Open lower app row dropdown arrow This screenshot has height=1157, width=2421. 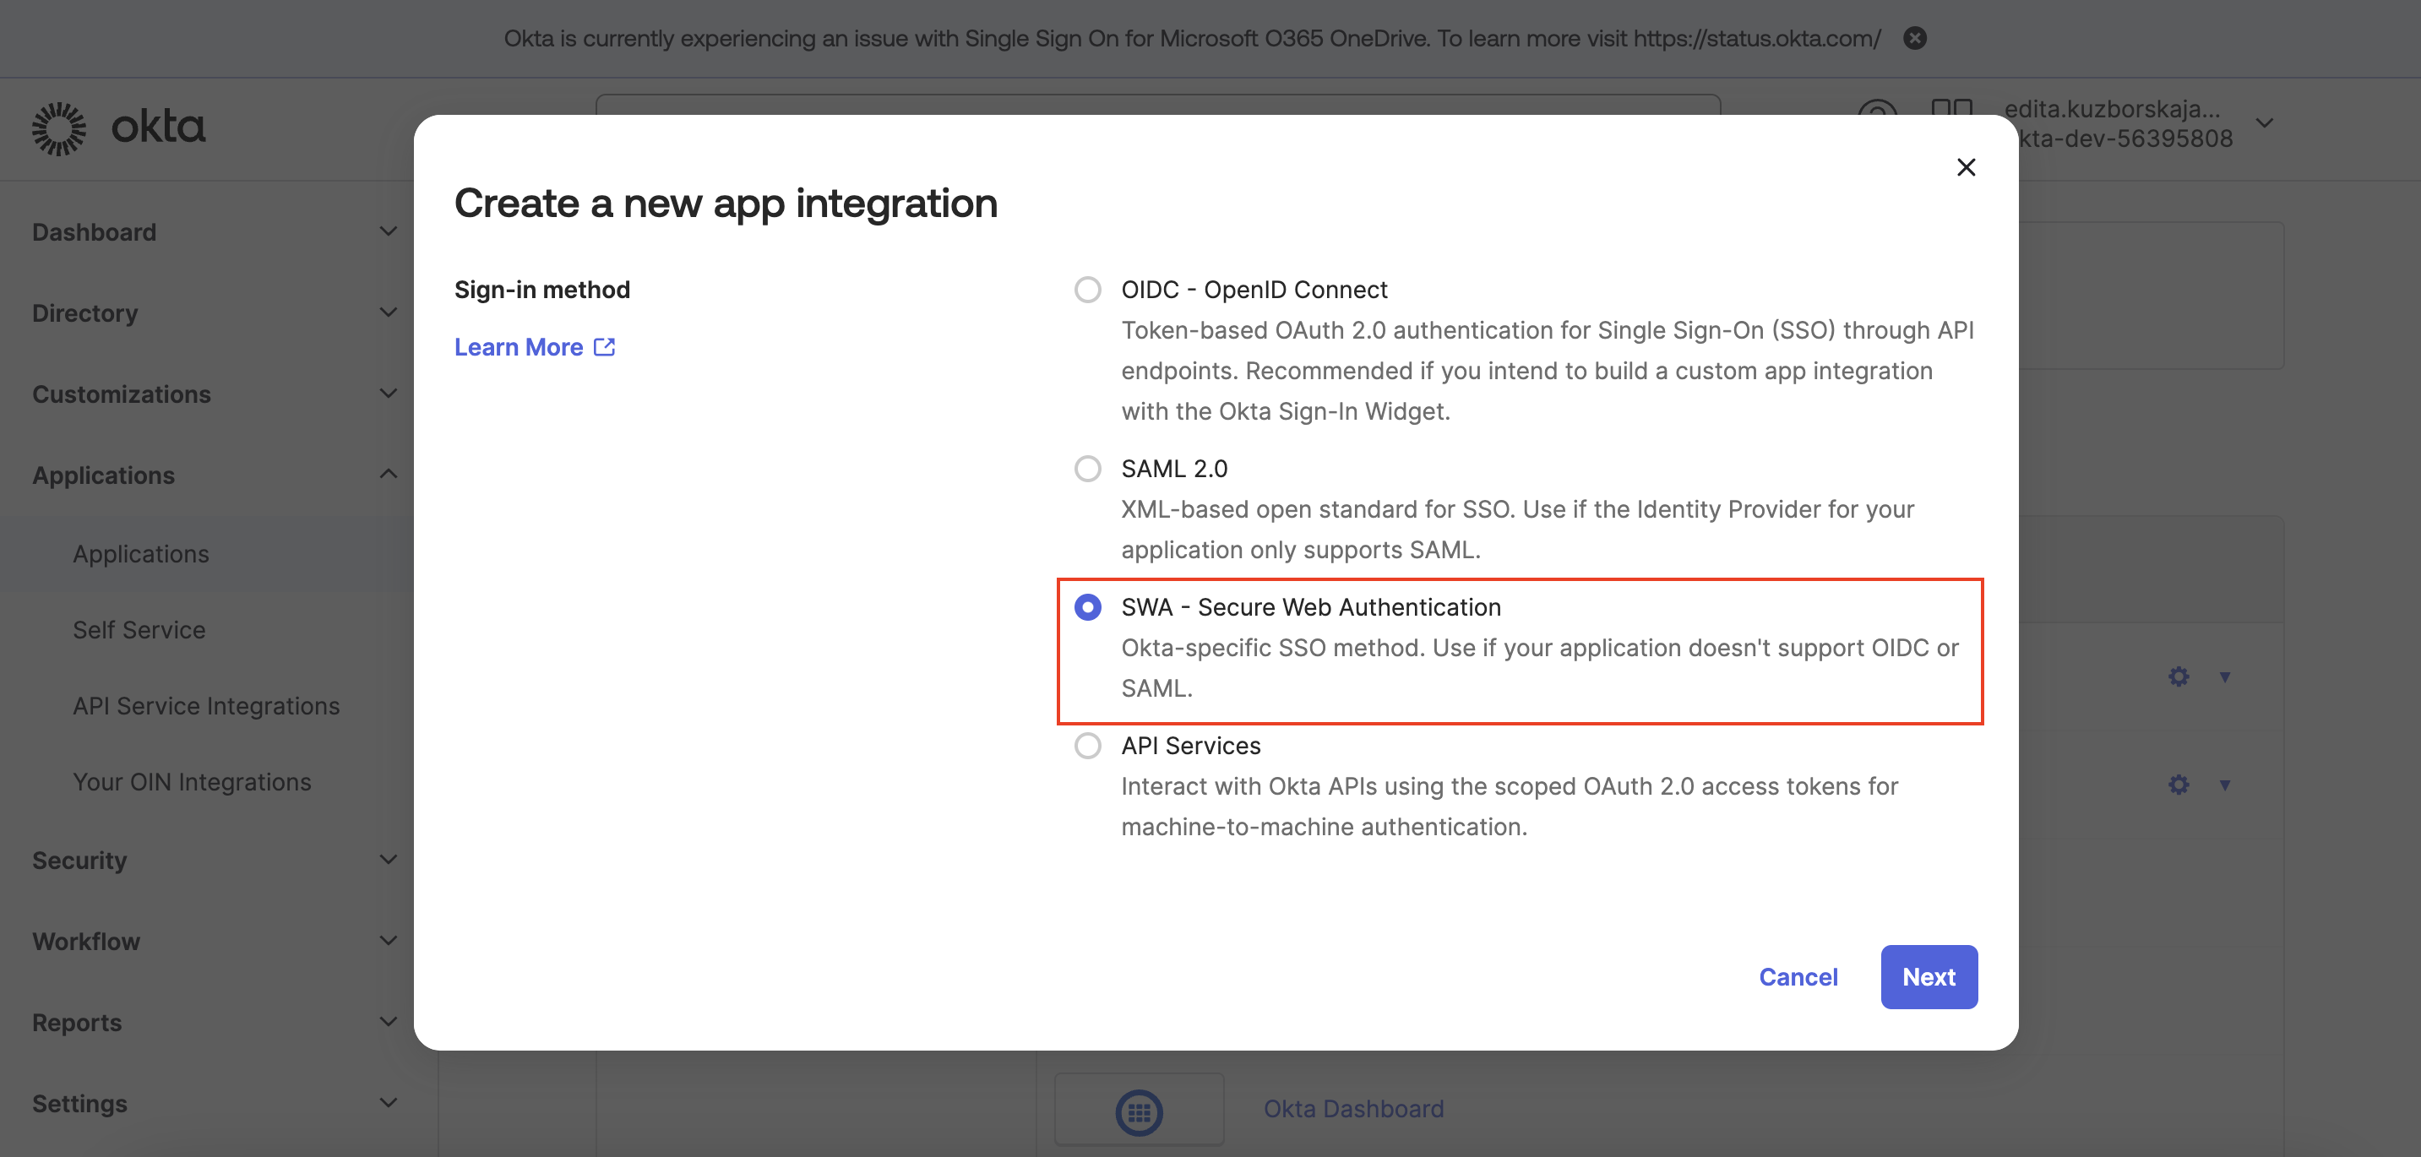pyautogui.click(x=2224, y=785)
